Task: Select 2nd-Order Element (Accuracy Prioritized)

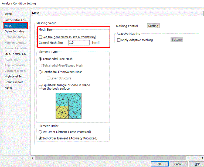Action: click(40, 138)
